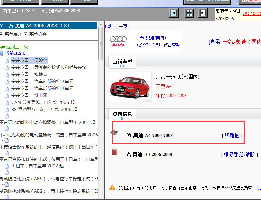The width and height of the screenshot is (261, 200).
Task: Click the 厂家:一汽-奥迪(国内) text
Action: (178, 77)
